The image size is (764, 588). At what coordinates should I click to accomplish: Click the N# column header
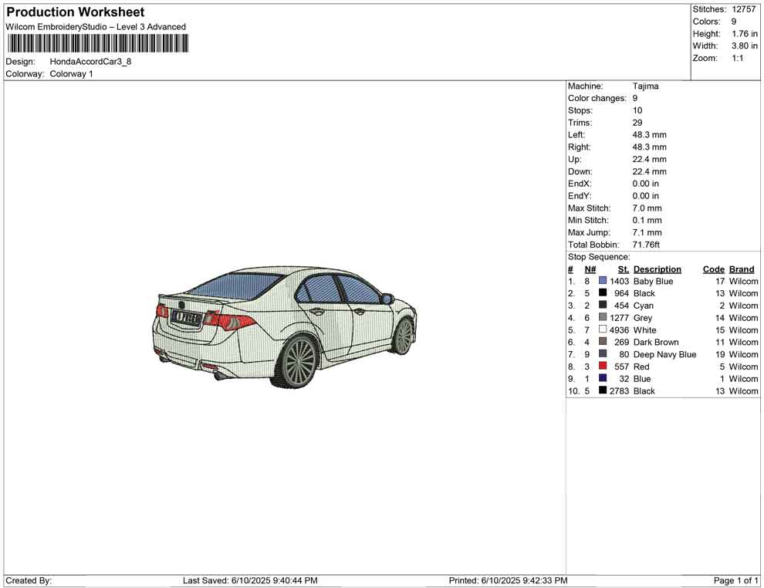pos(590,269)
